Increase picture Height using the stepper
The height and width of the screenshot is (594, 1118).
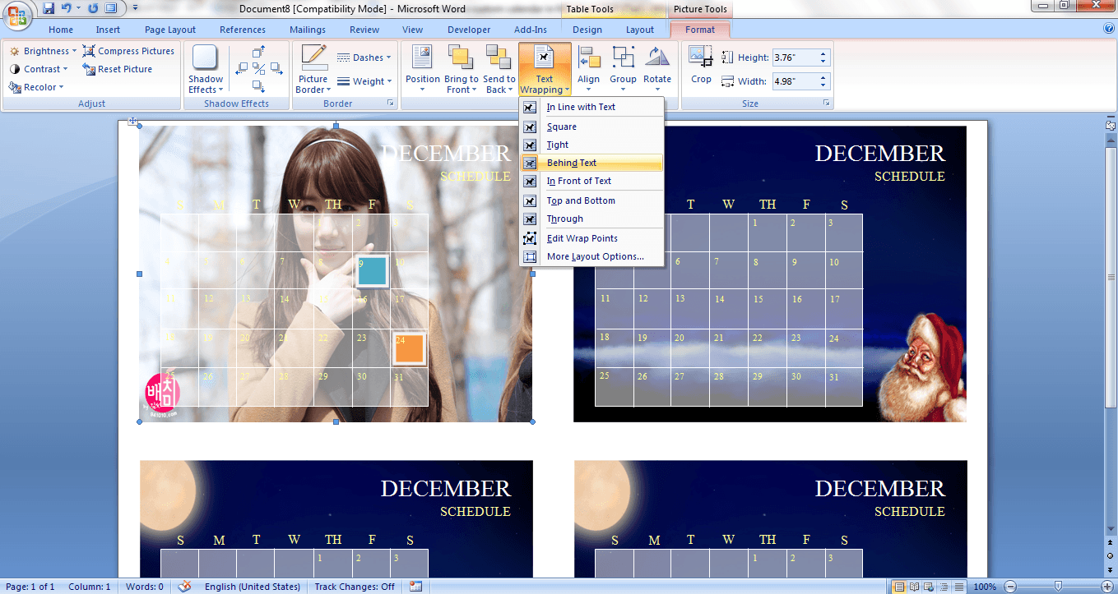(821, 53)
